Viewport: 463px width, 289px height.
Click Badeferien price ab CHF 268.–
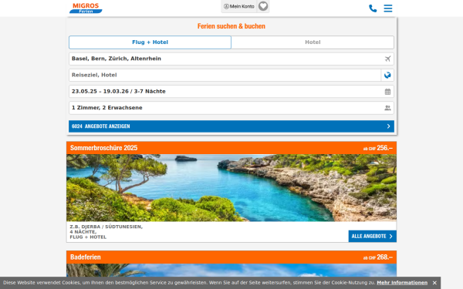pyautogui.click(x=378, y=257)
